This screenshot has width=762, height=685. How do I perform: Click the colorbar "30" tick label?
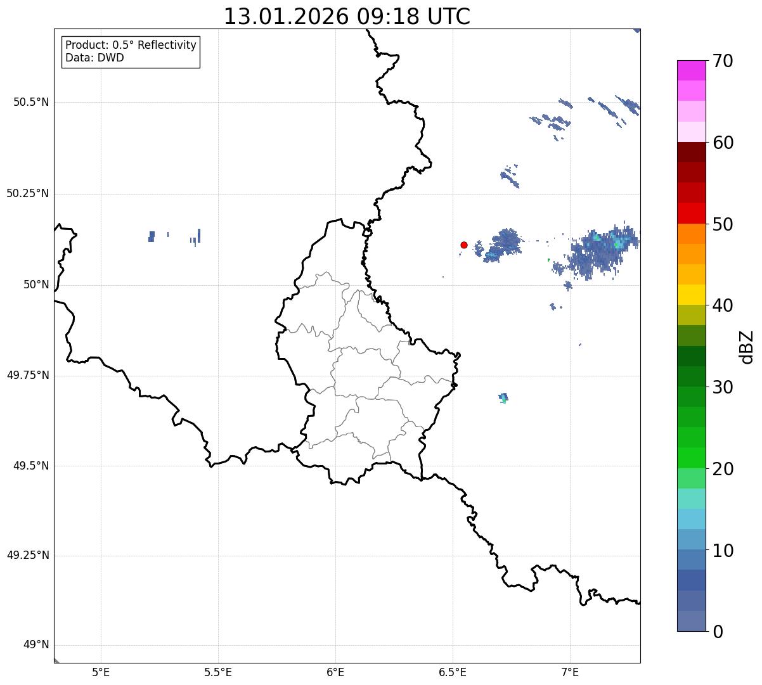723,387
